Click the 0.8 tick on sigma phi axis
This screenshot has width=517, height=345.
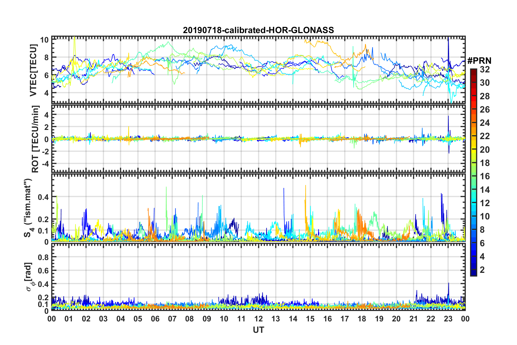43,257
